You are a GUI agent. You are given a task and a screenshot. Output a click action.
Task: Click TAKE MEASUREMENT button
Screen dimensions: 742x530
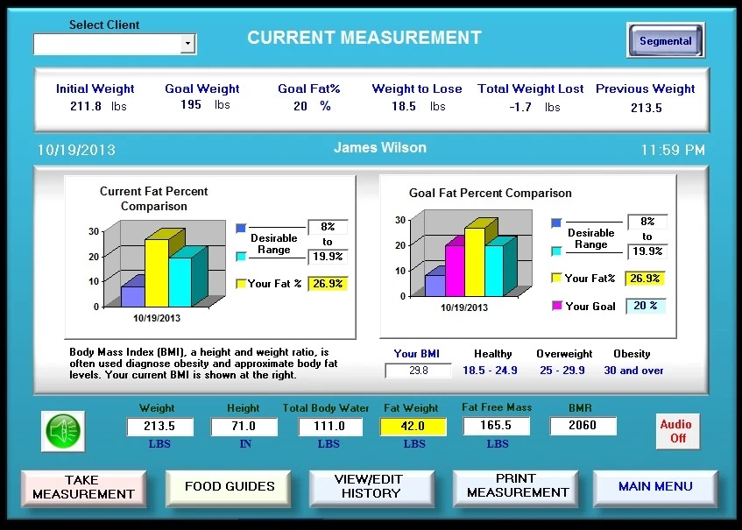(84, 487)
